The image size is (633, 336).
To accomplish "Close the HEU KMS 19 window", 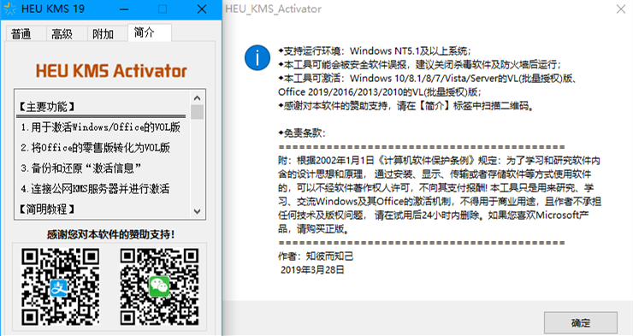I will [202, 9].
